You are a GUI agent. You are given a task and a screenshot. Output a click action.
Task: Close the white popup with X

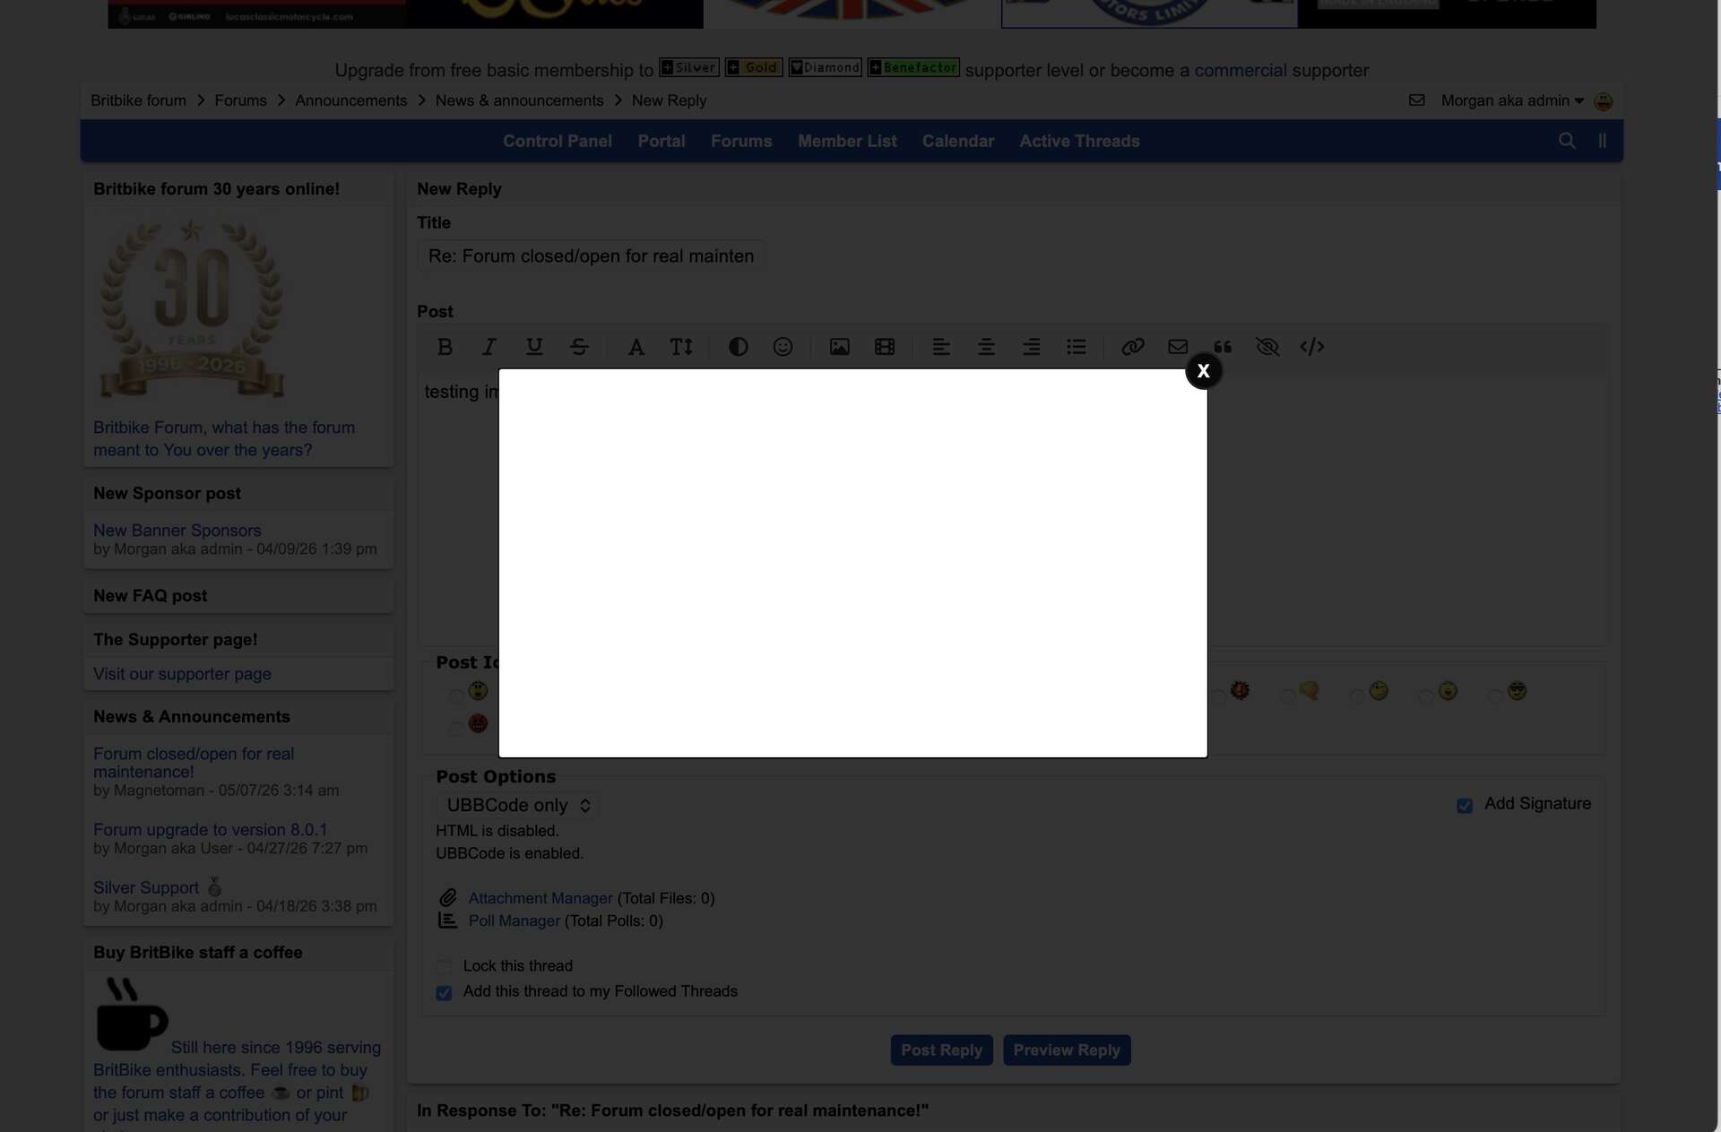[1203, 371]
